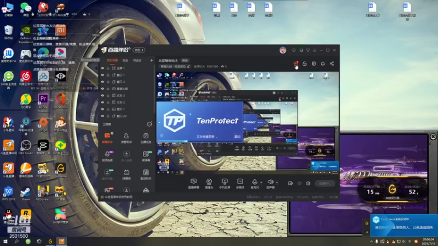The image size is (438, 246).
Task: Open the 读弹幕 tool with green NEW badge
Action: 146,156
